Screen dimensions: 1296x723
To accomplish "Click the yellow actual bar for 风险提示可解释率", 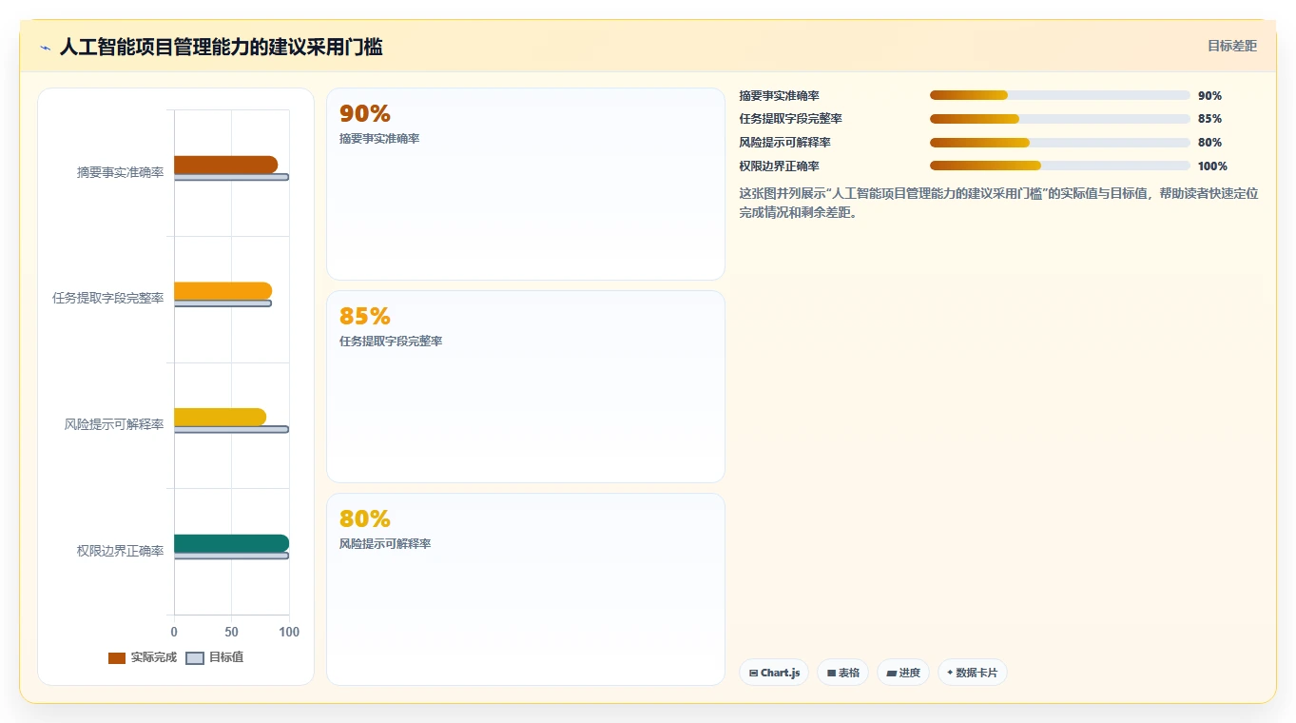I will coord(220,417).
